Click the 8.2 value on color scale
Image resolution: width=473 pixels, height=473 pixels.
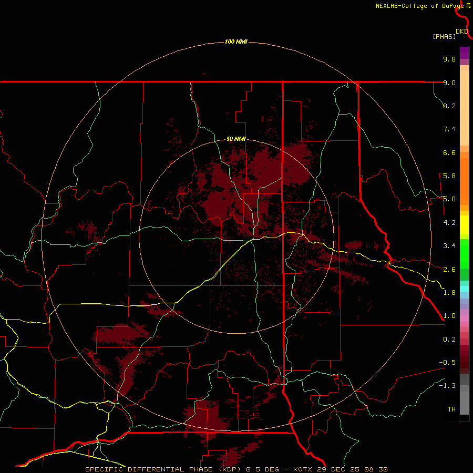click(449, 106)
